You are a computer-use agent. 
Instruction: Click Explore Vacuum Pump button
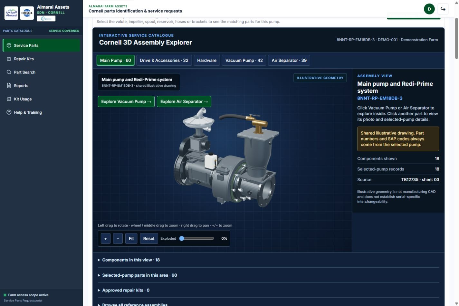click(126, 101)
